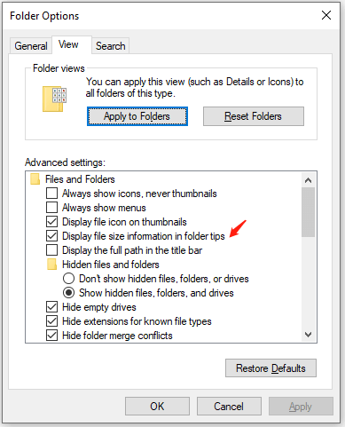Open the Search tab
Screen dimensions: 345x427
coord(111,46)
